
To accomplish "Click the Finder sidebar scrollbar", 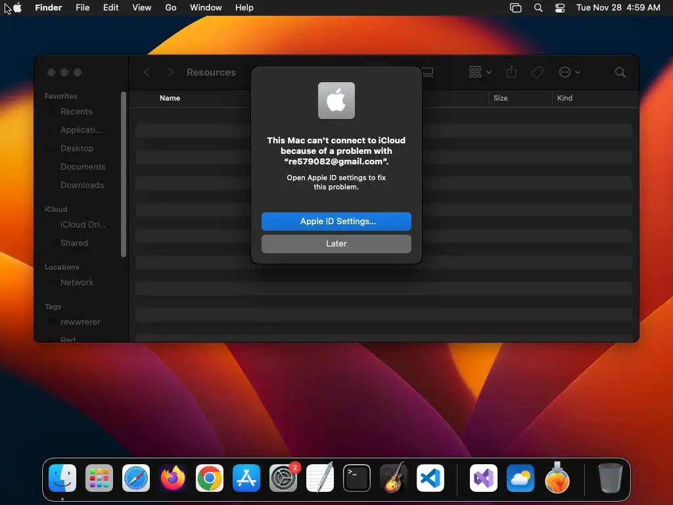I will click(124, 174).
